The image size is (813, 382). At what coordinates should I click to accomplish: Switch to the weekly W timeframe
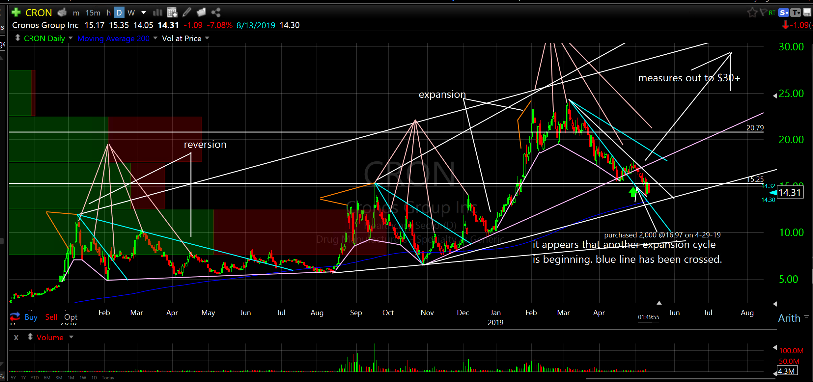point(131,13)
